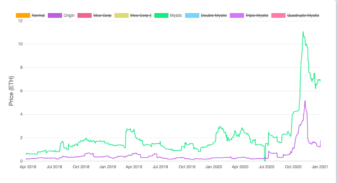Hide the Origin series via its label
Viewport: 338px width, 183px height.
[x=69, y=15]
